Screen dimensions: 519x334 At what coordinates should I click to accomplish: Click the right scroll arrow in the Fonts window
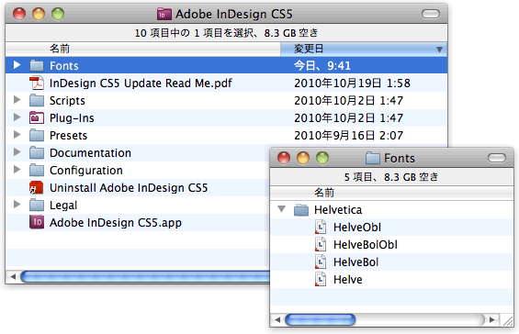pyautogui.click(x=492, y=320)
